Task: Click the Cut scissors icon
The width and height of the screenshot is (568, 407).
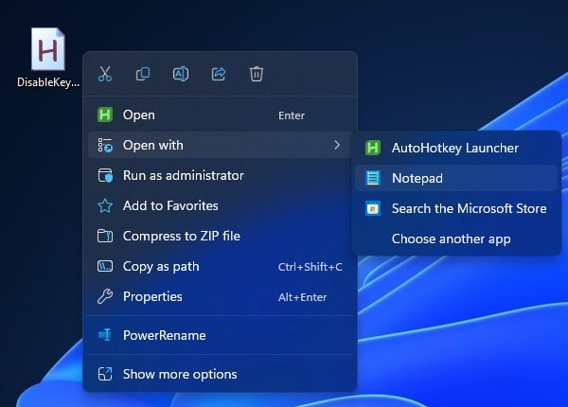Action: (105, 74)
